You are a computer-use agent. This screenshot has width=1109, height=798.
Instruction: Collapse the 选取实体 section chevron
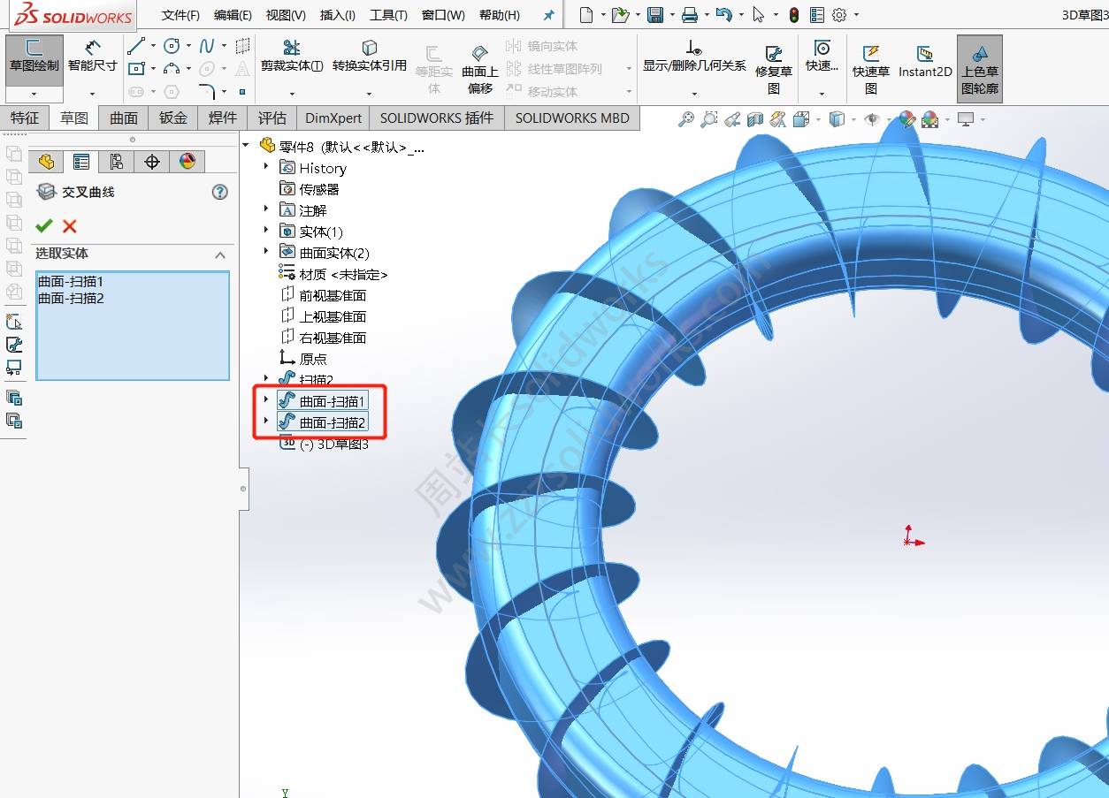coord(220,255)
